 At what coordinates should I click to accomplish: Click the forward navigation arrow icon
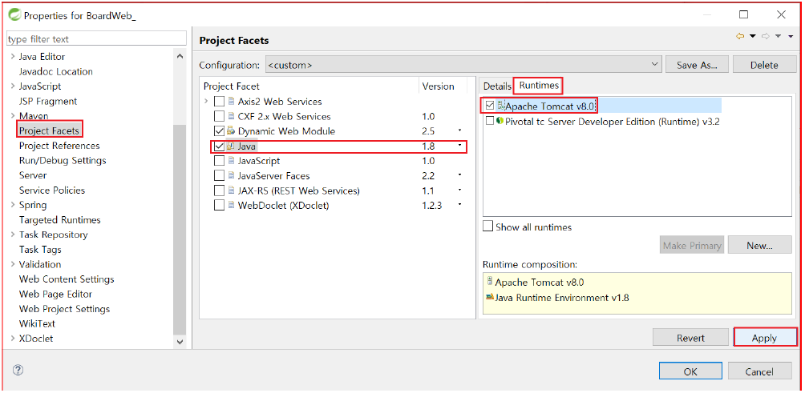coord(766,36)
